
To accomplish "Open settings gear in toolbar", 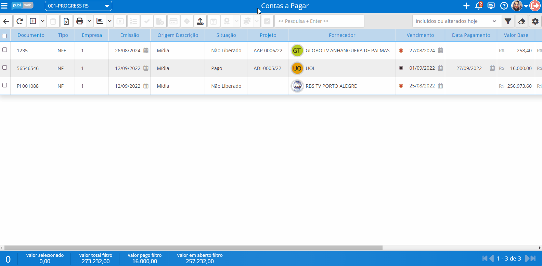I will [x=535, y=21].
